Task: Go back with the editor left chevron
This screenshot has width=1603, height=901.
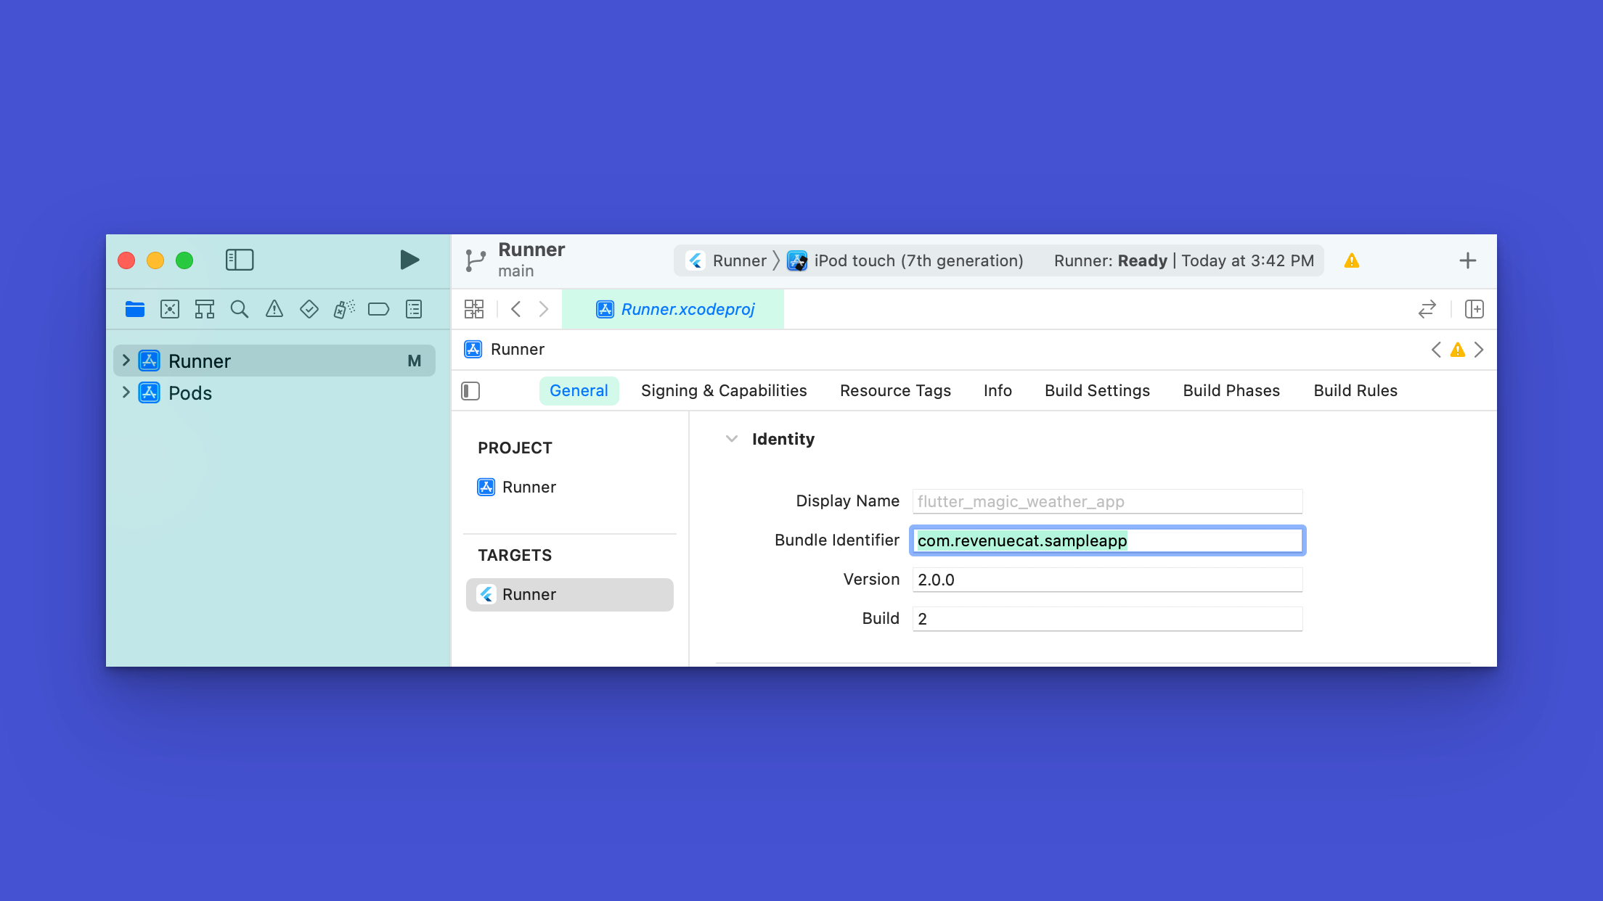Action: tap(516, 309)
